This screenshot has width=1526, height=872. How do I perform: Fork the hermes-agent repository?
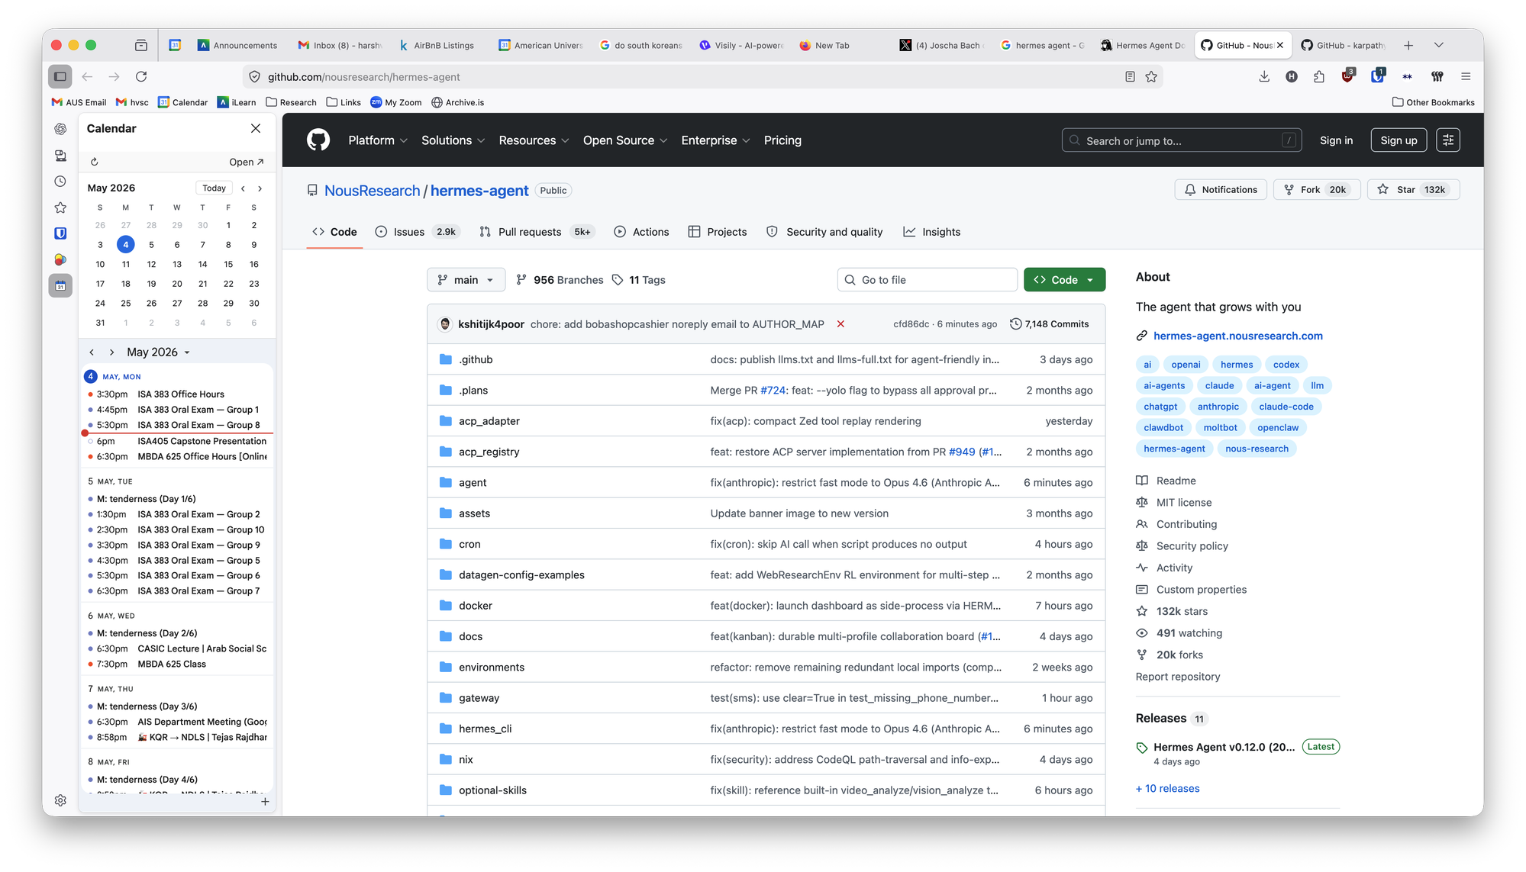pos(1317,190)
